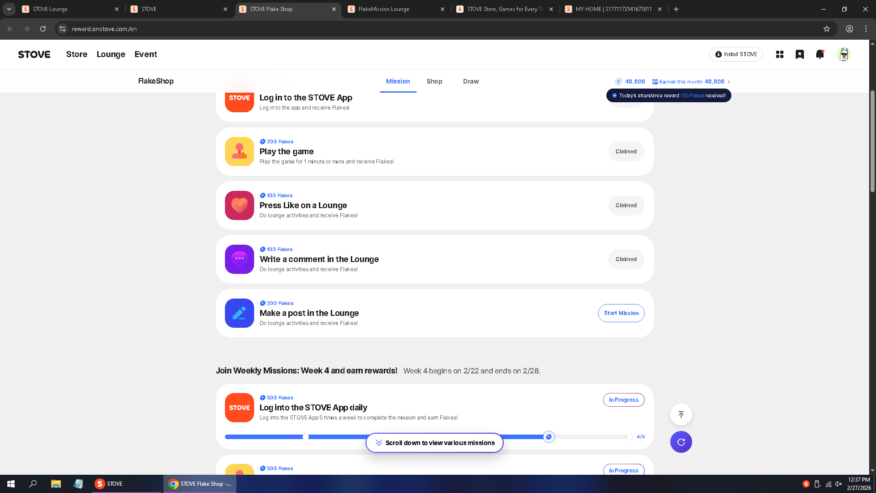Switch to the Draw tab
The height and width of the screenshot is (493, 876).
click(x=470, y=81)
